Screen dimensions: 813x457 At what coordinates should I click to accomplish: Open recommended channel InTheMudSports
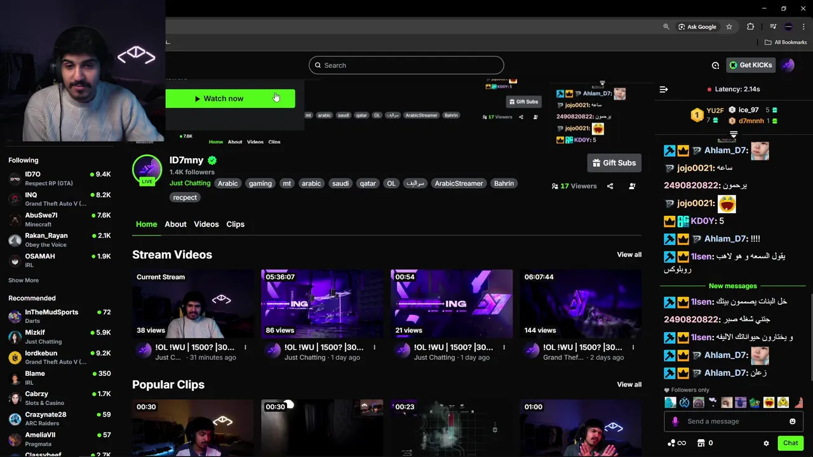tap(60, 316)
